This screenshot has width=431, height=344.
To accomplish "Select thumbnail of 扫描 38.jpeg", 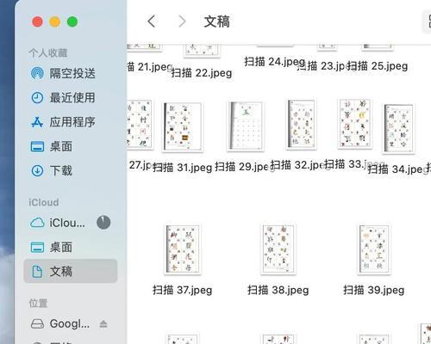I will coord(278,249).
